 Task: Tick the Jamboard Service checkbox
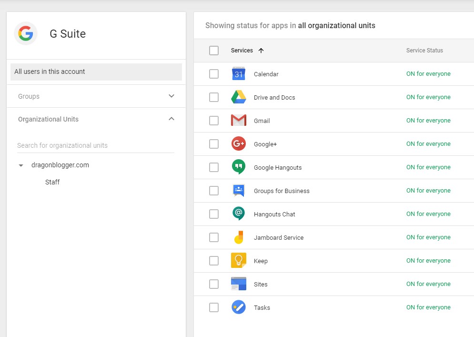[x=214, y=237]
